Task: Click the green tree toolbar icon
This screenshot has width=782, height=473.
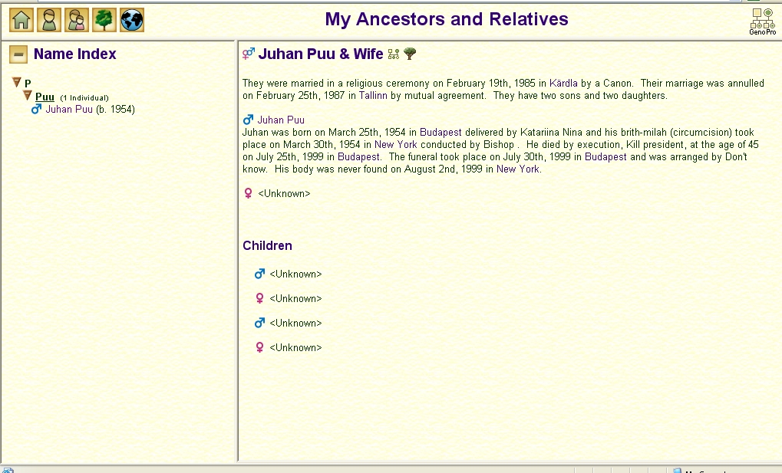Action: 104,20
